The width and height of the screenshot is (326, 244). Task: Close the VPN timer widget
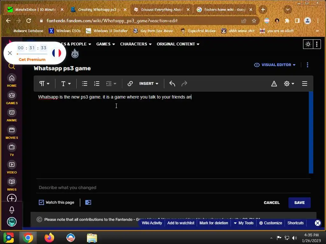point(10,53)
